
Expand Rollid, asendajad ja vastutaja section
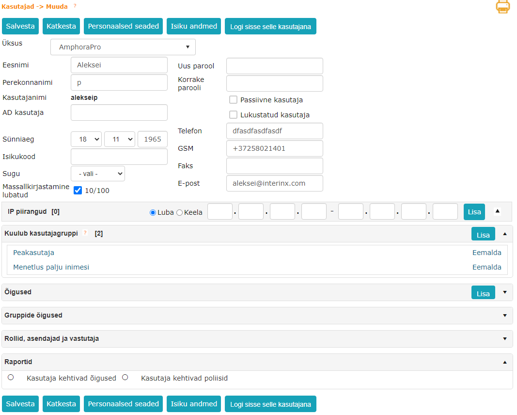505,339
